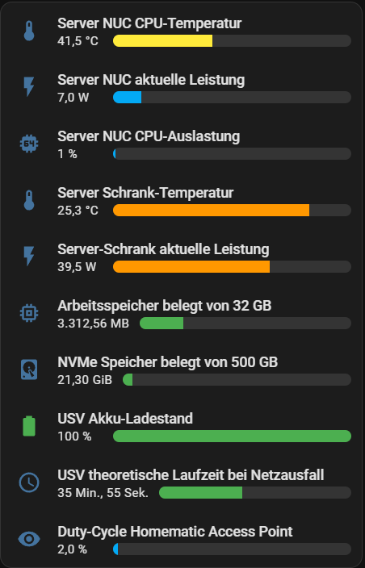The height and width of the screenshot is (568, 365).
Task: Click the full green battery level bar
Action: (232, 436)
